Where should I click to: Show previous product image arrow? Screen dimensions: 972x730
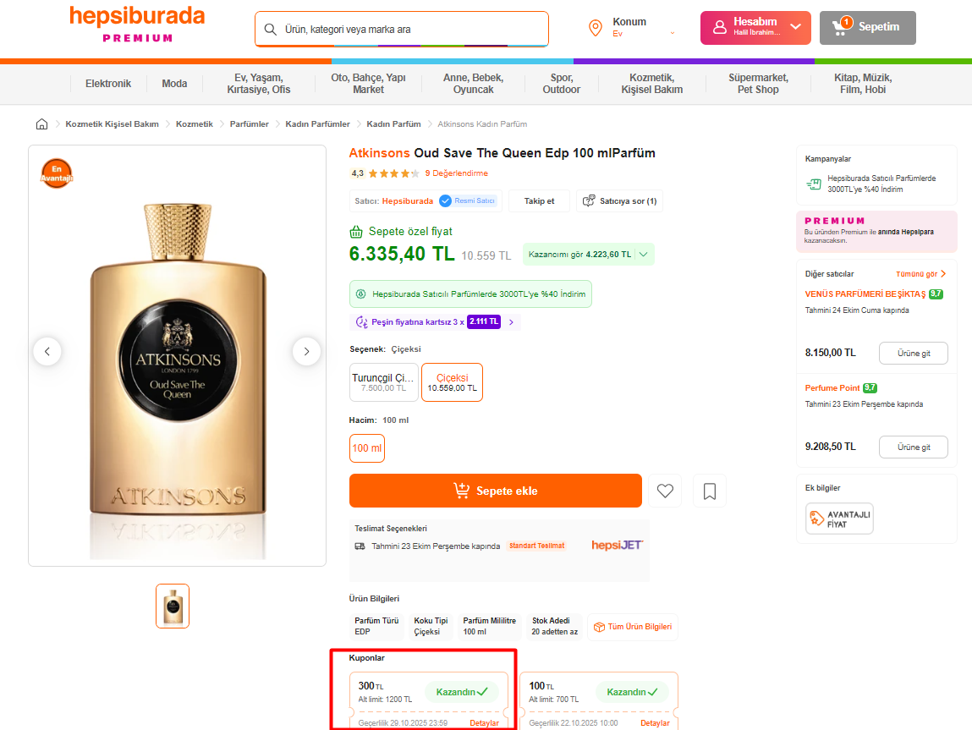click(47, 351)
